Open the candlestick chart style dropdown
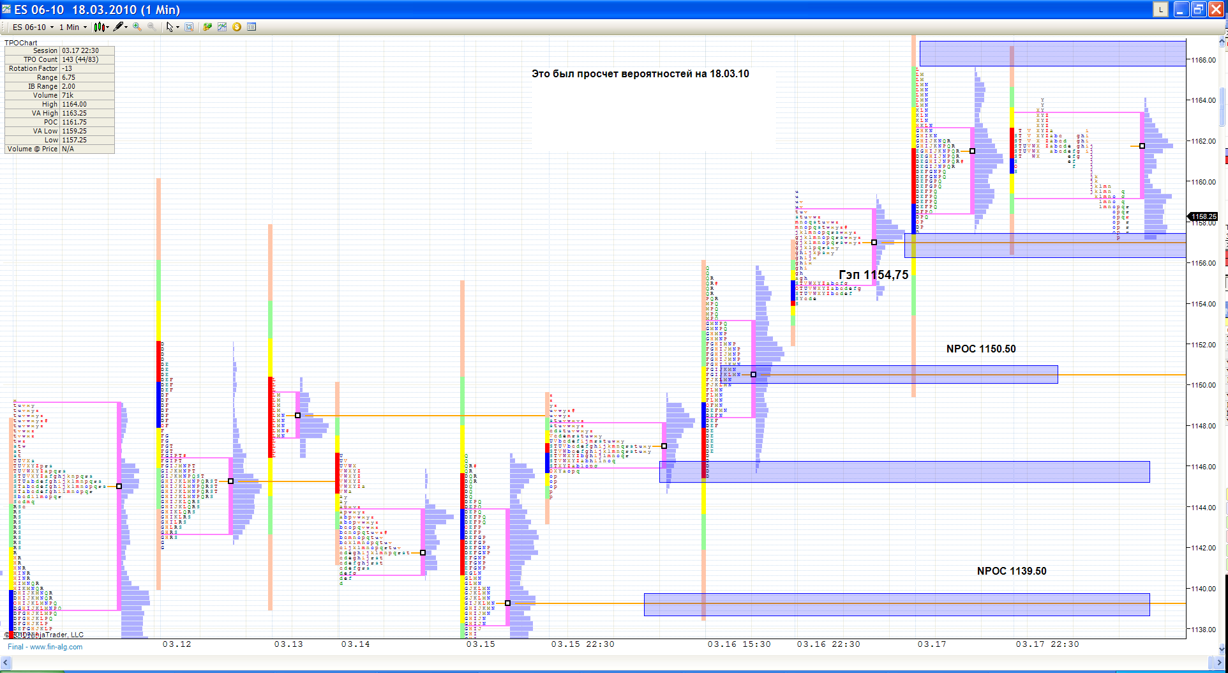The width and height of the screenshot is (1228, 673). (x=101, y=27)
